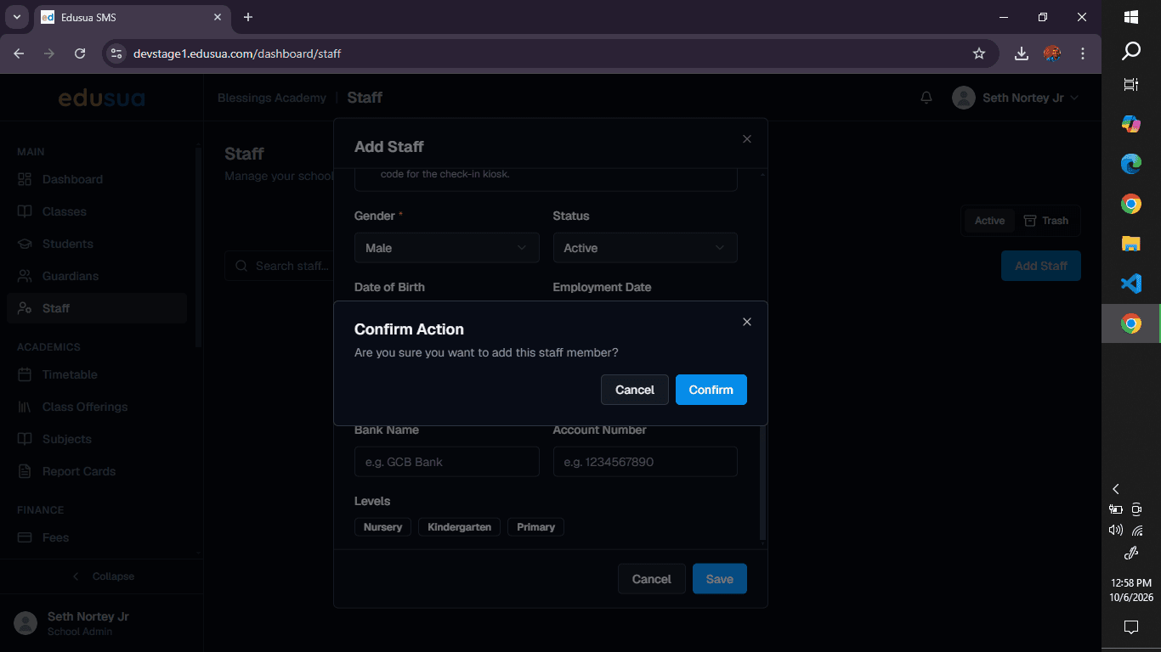Click Cancel beside the Save button

pos(652,579)
